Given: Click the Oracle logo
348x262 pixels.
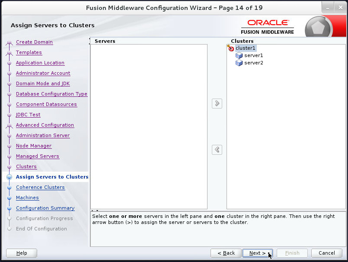Looking at the screenshot, I should (267, 23).
